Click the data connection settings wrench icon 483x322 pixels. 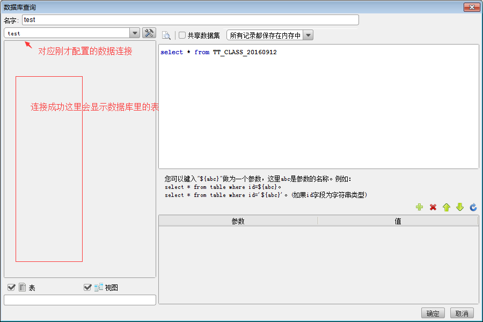pos(149,33)
